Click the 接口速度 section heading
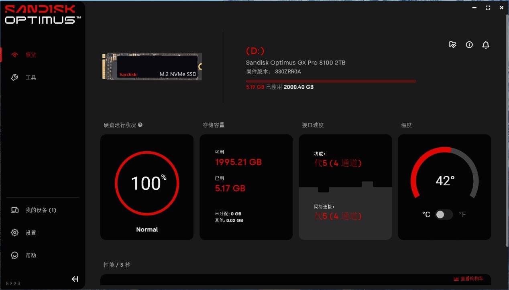This screenshot has height=290, width=509. 313,125
